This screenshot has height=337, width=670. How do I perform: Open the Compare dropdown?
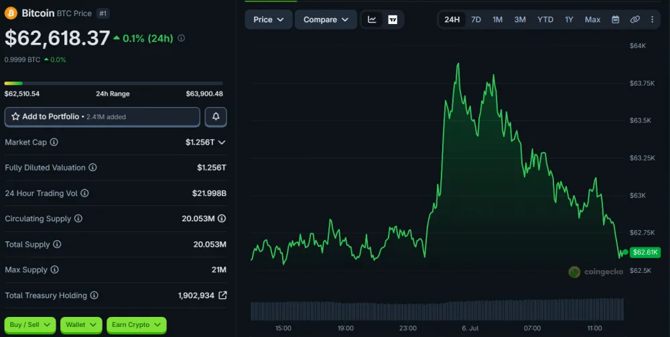[326, 19]
